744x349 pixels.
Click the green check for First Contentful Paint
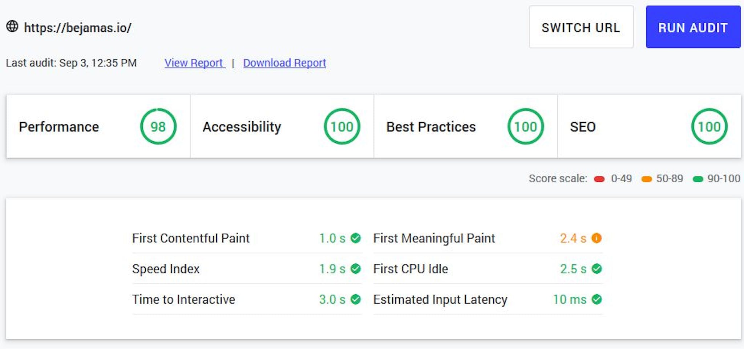click(356, 238)
